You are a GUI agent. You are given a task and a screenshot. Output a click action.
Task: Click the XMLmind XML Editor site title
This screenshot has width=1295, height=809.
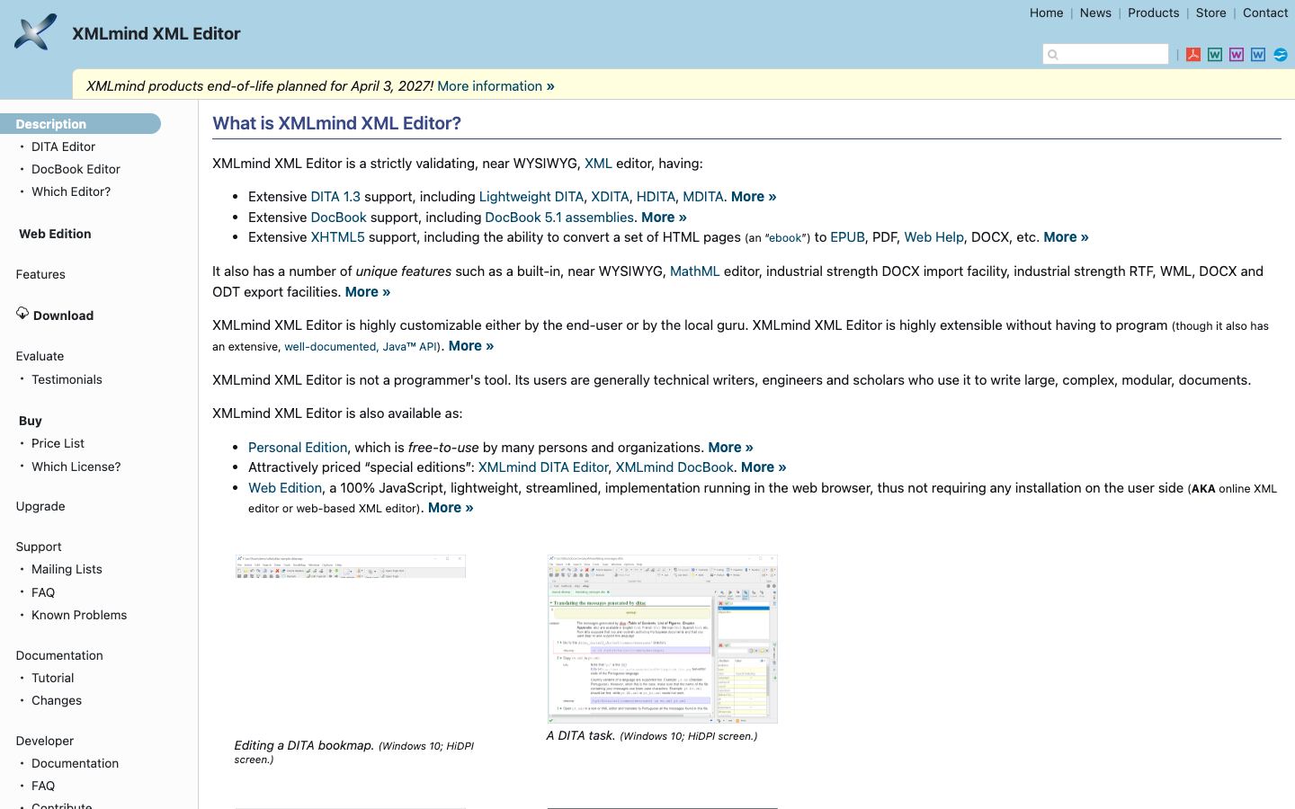(156, 33)
